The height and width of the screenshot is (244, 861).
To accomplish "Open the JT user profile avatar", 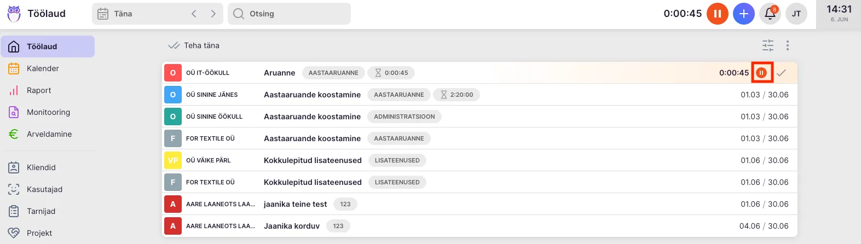I will (x=796, y=14).
